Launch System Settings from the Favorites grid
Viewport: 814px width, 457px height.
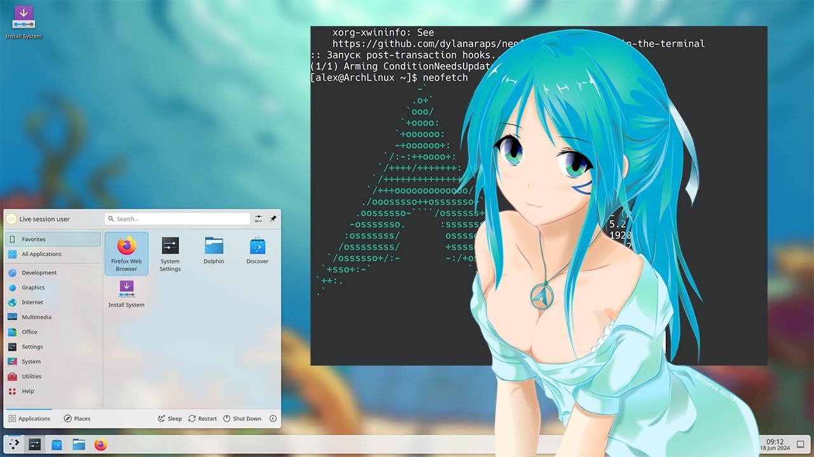click(x=170, y=253)
